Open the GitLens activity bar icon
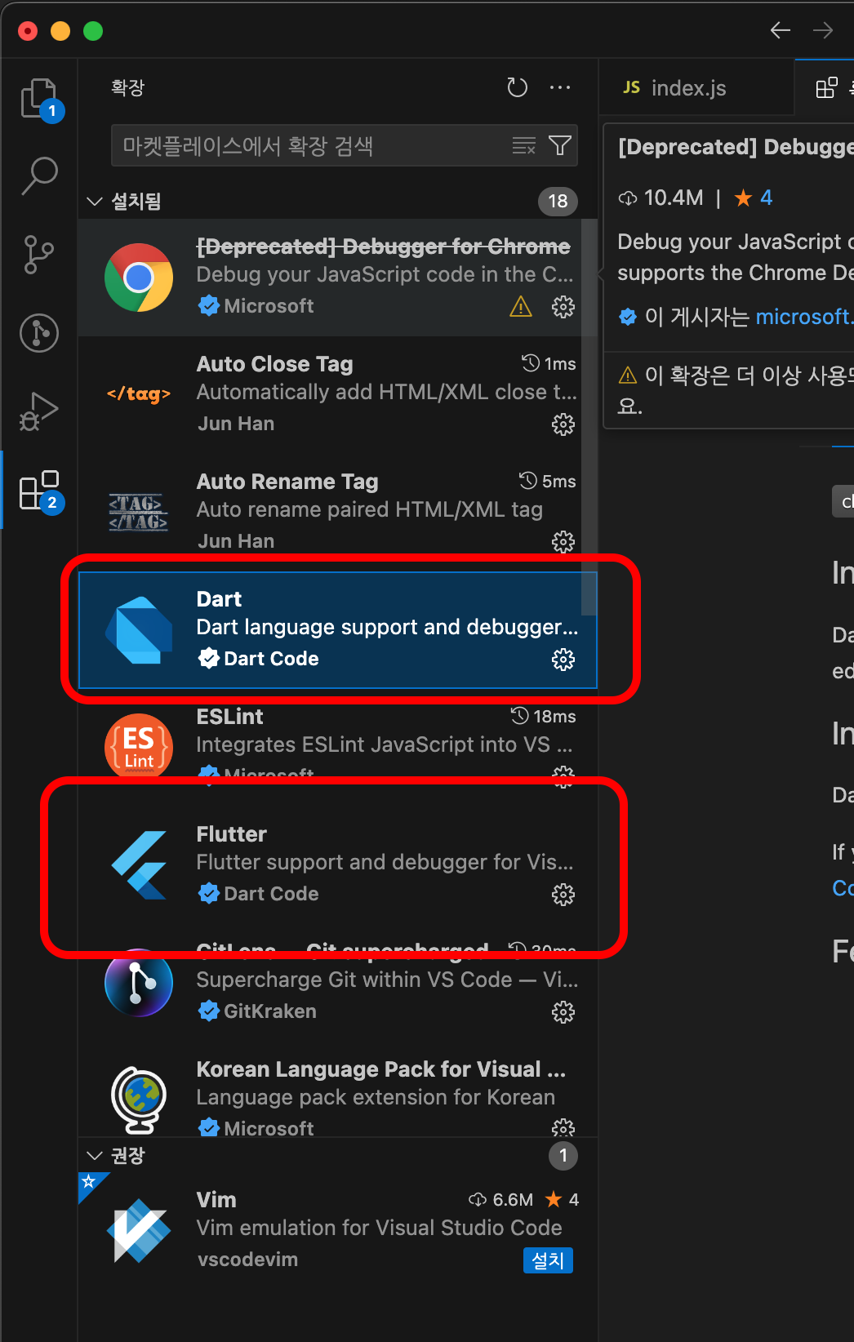Viewport: 854px width, 1342px height. 39,333
